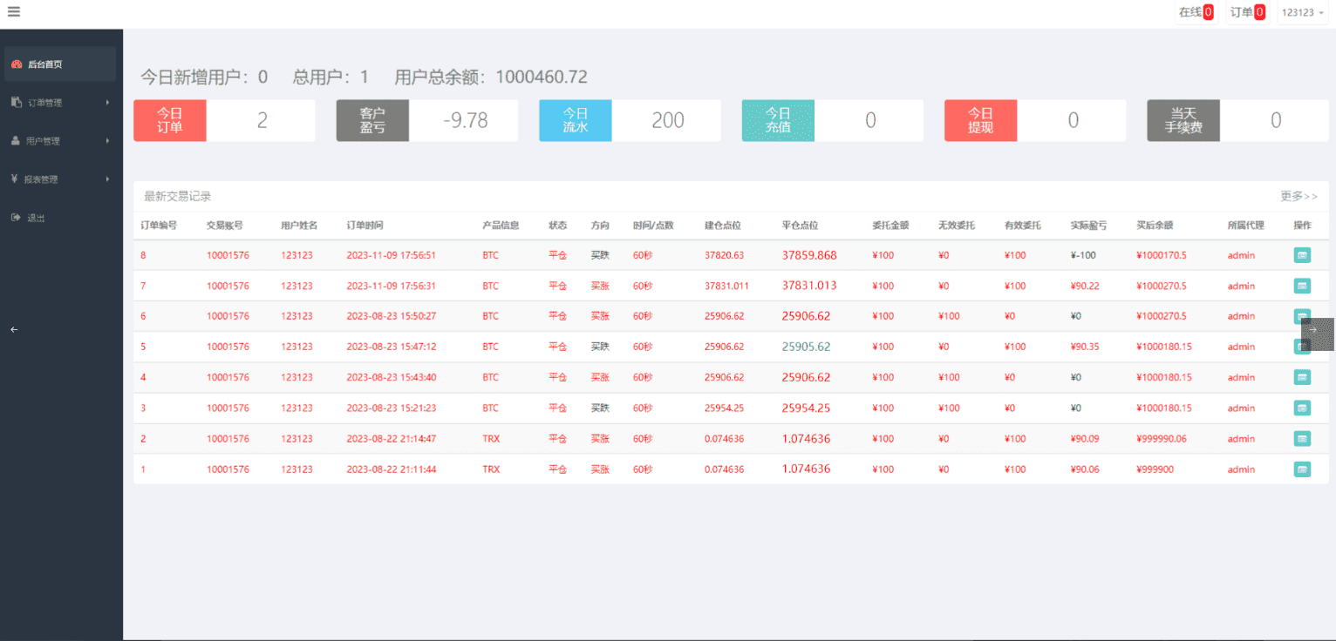Select 退出 to log out
This screenshot has height=641, width=1336.
tap(35, 218)
